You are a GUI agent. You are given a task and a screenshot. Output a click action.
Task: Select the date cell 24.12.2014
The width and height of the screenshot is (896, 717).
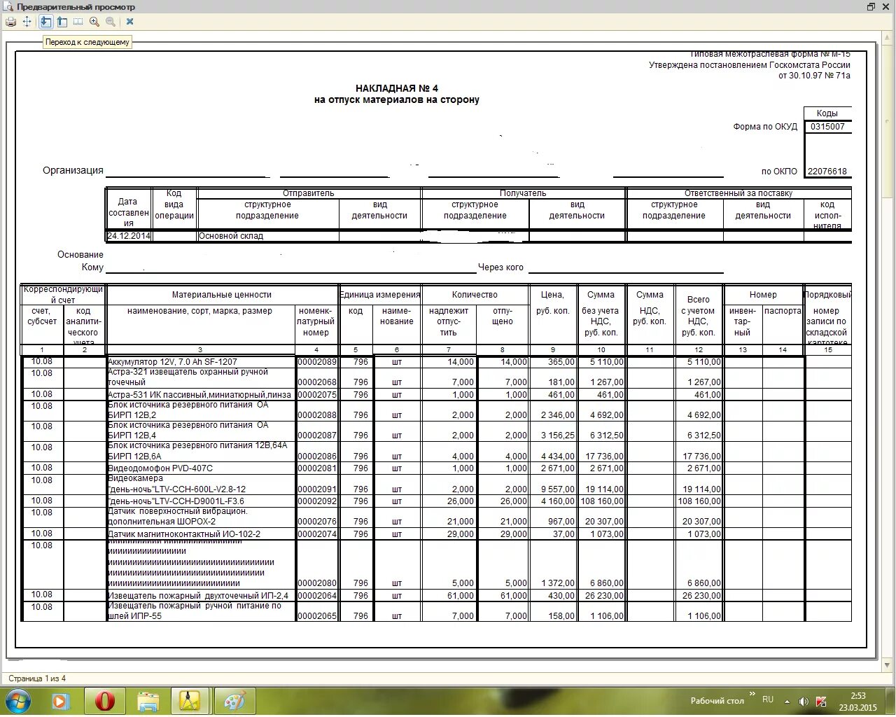(129, 236)
